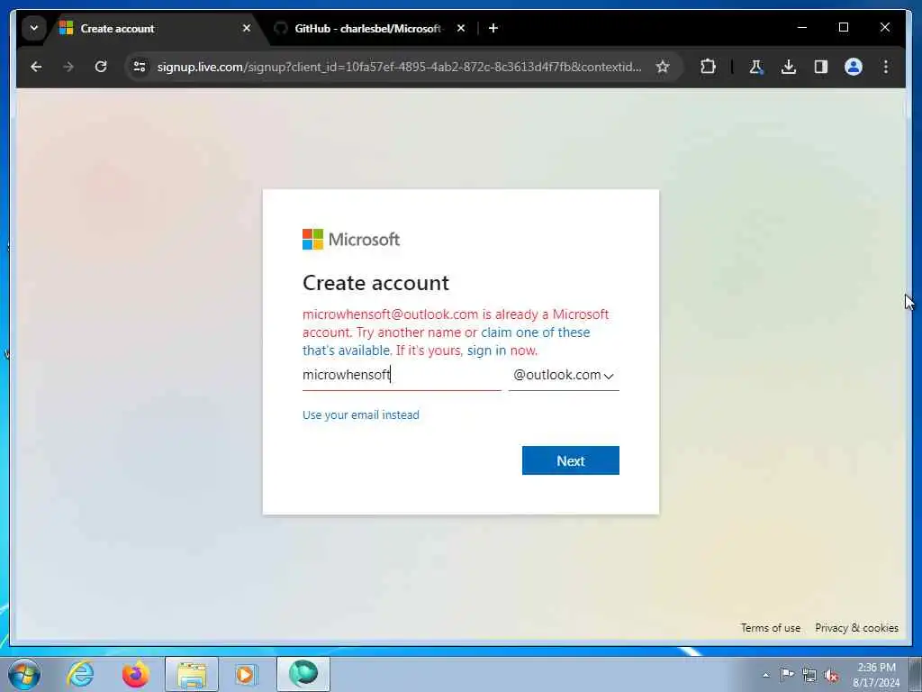The image size is (922, 692).
Task: Close the GitHub tab
Action: coord(461,28)
